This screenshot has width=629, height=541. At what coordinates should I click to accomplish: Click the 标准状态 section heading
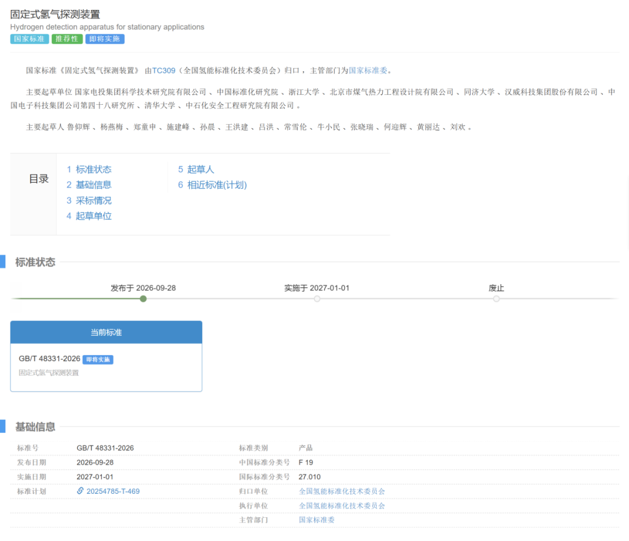(36, 262)
